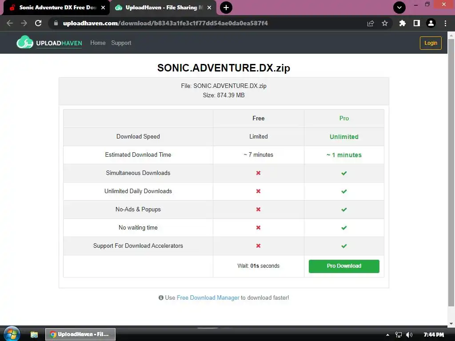Go to Home in site navigation
Screen dimensions: 455x341
[x=98, y=43]
